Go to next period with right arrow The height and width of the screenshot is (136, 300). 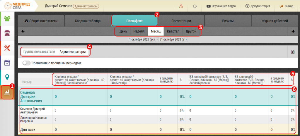pos(293,31)
